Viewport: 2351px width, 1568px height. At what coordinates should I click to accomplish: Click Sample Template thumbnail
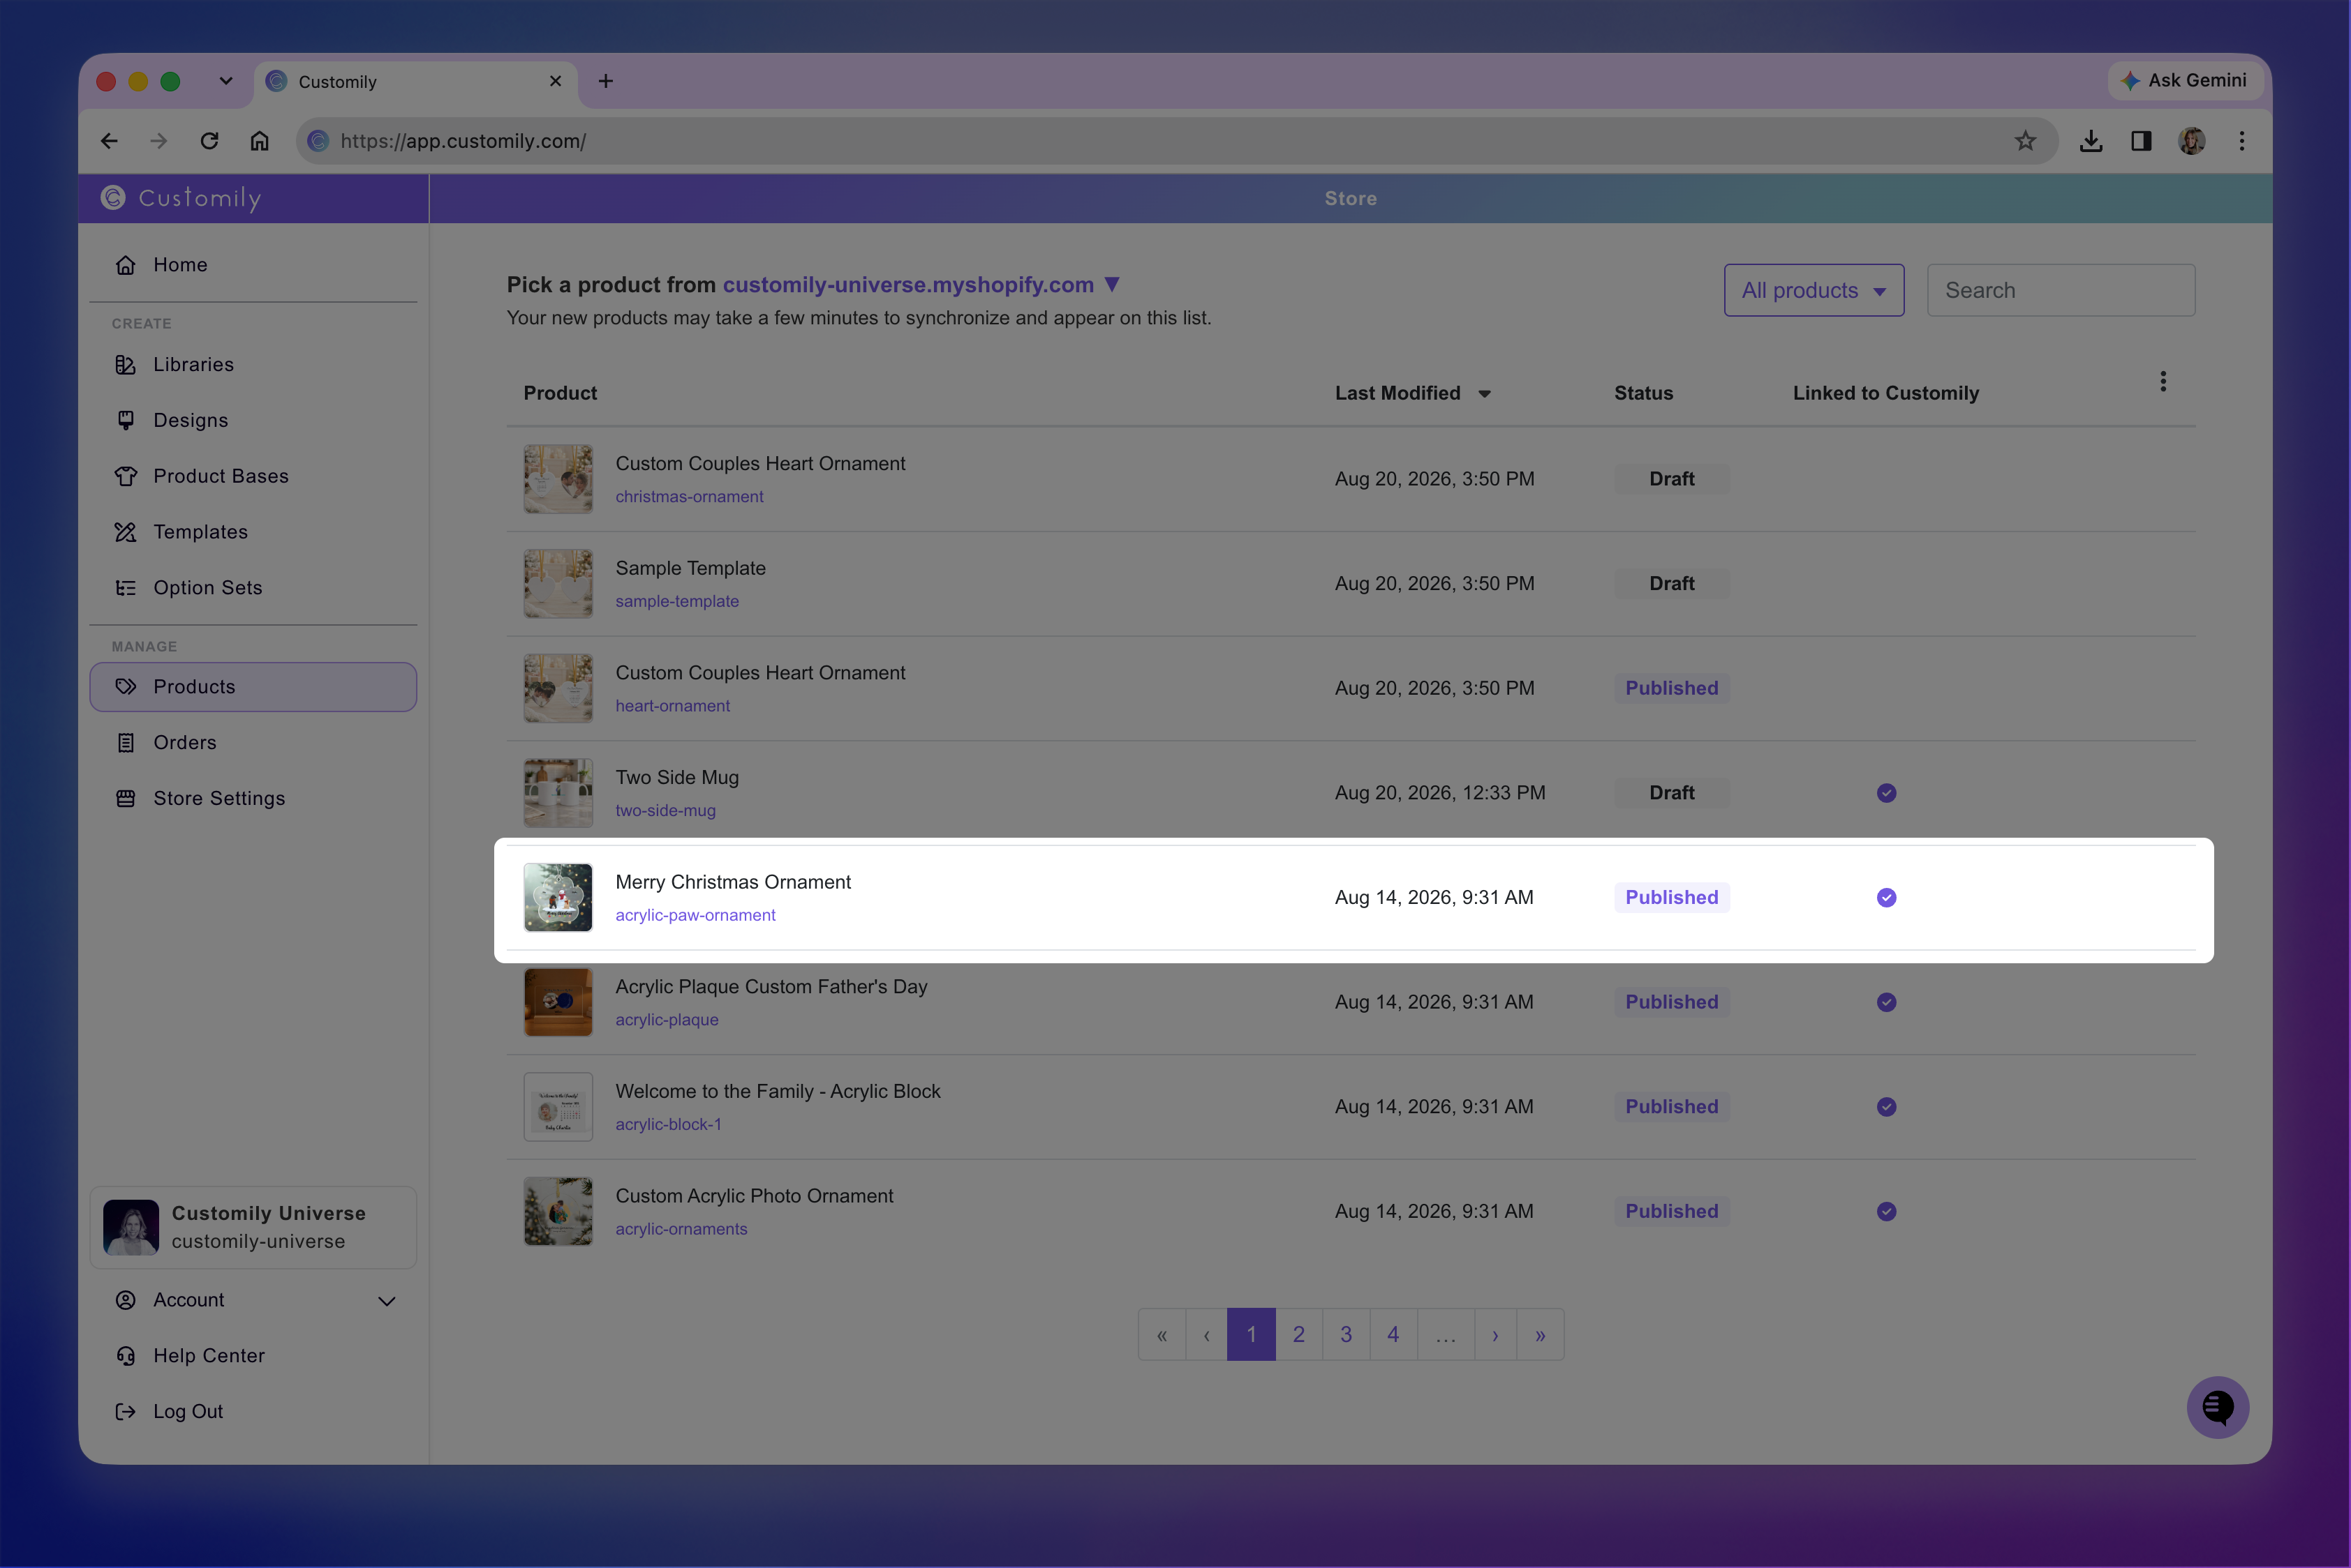pyautogui.click(x=558, y=584)
